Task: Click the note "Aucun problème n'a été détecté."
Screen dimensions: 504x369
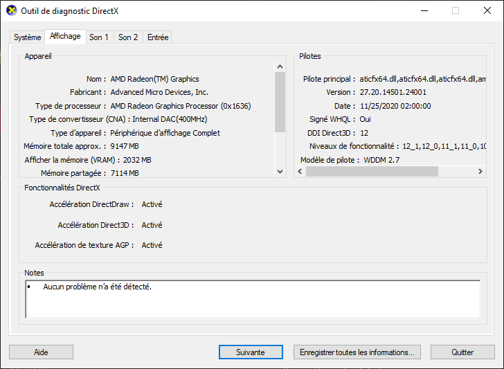Action: (98, 287)
